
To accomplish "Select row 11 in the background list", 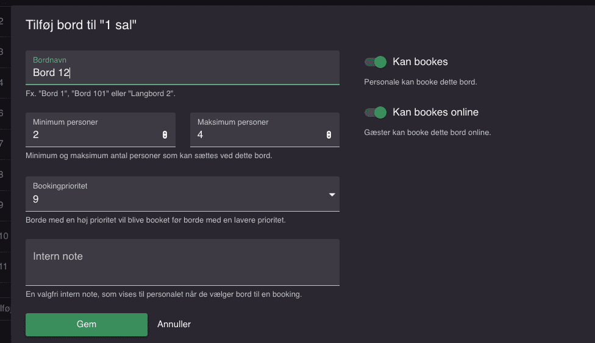I will 4,266.
